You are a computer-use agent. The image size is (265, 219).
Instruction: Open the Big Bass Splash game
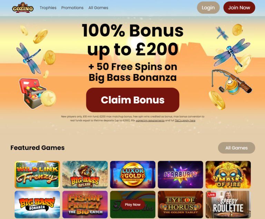point(85,174)
